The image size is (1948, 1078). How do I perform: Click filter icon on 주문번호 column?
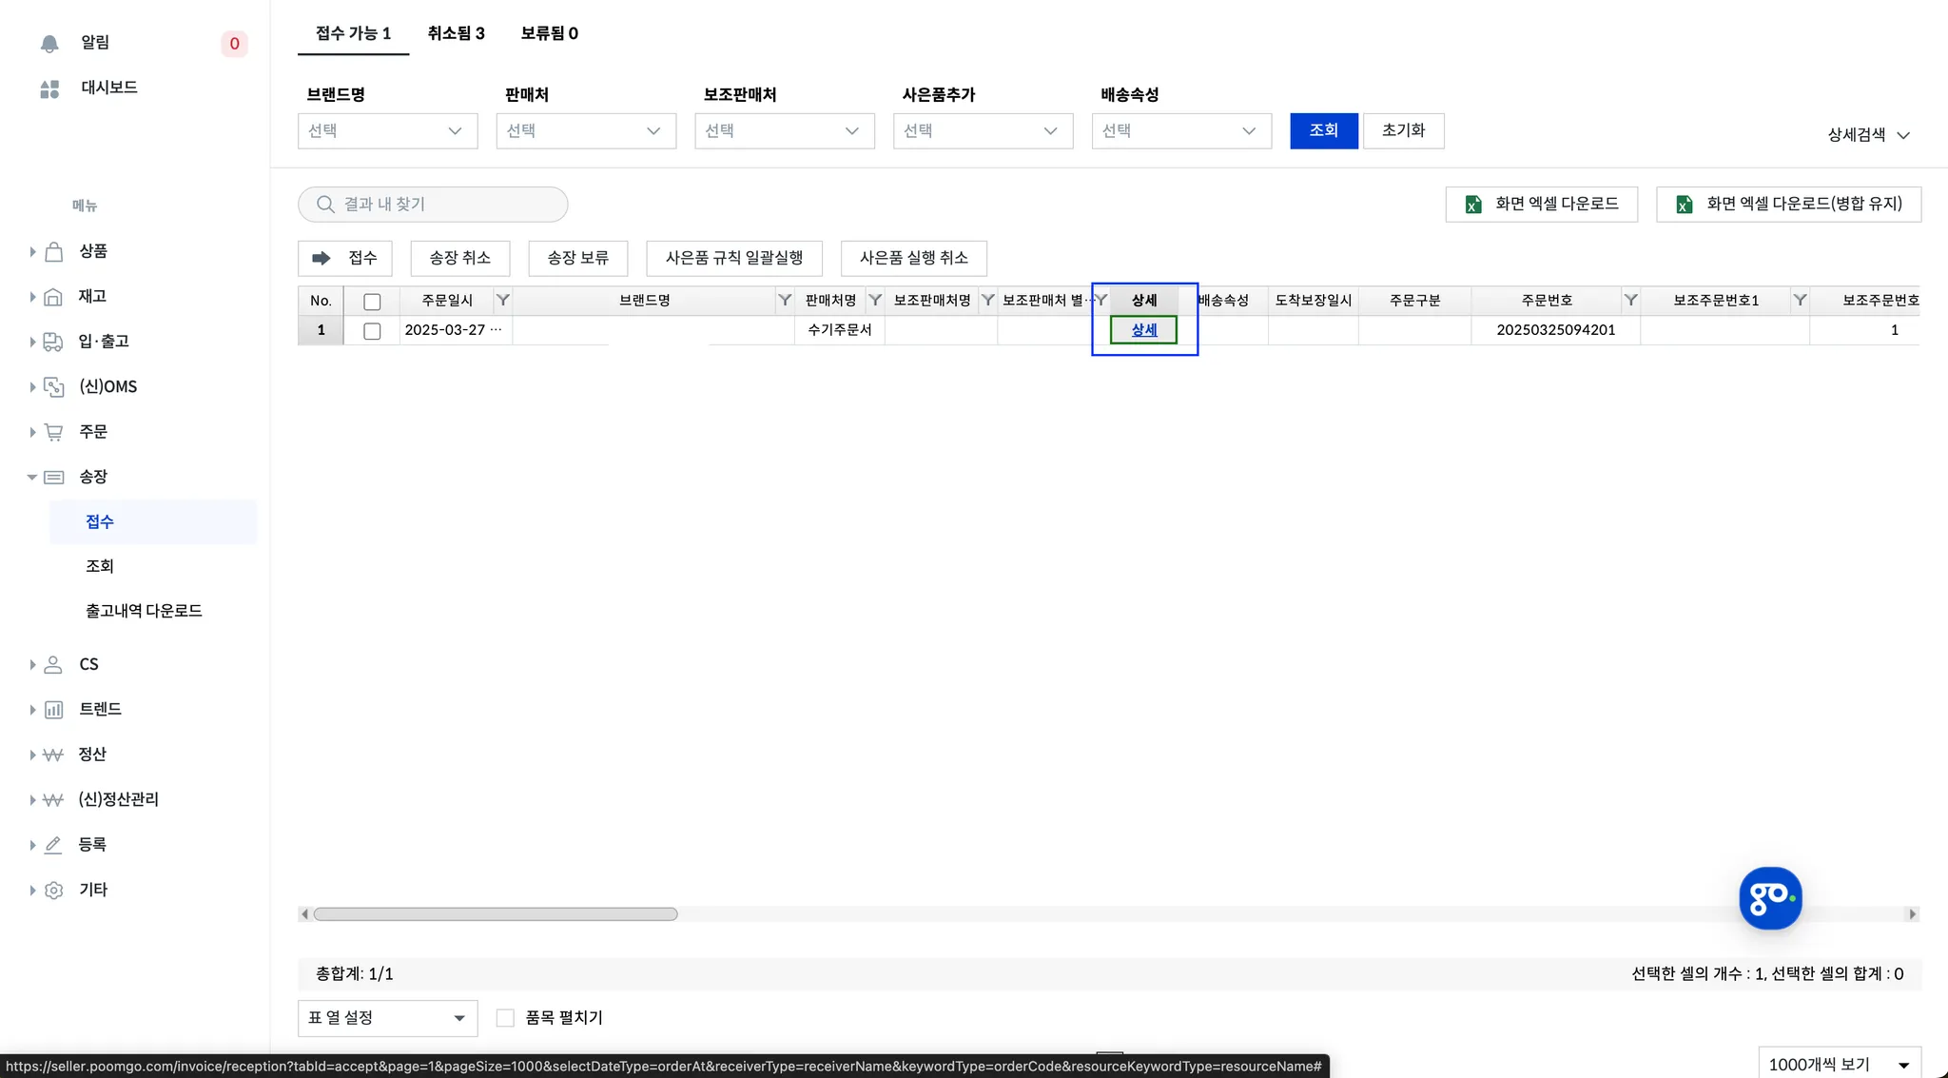tap(1630, 301)
